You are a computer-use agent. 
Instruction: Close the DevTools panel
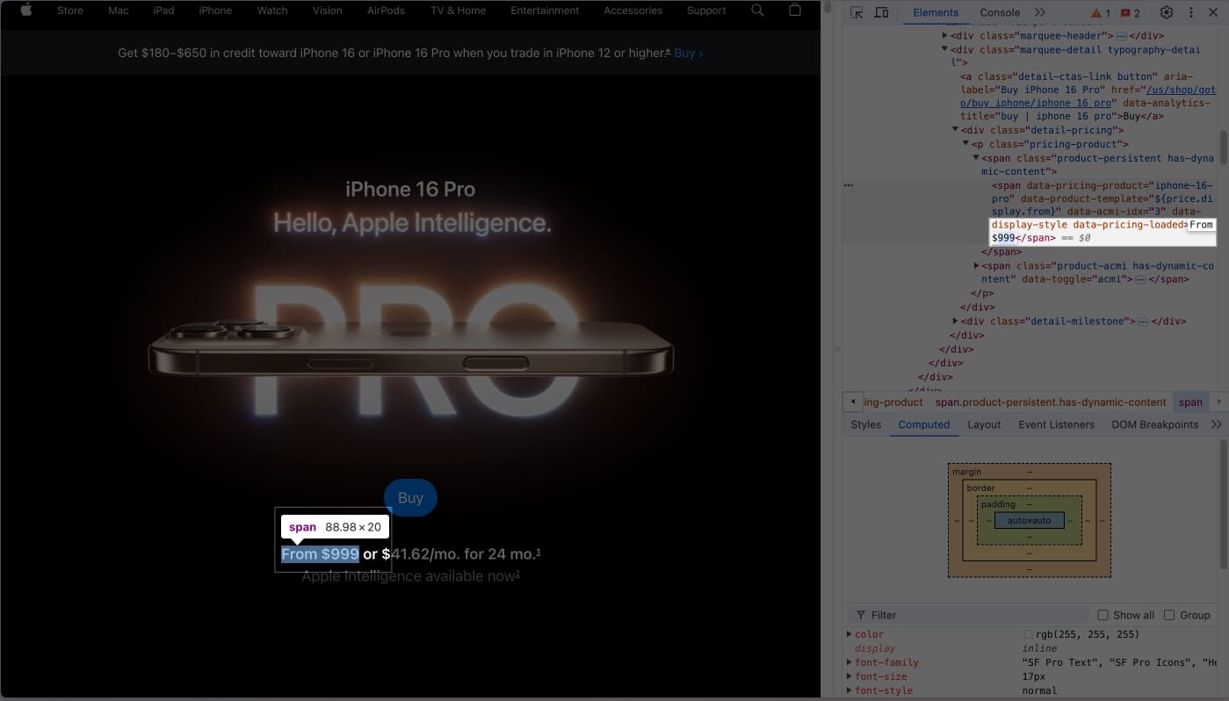(1213, 12)
